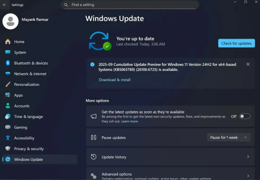
Task: Click the Network wifi icon
Action: pyautogui.click(x=8, y=74)
